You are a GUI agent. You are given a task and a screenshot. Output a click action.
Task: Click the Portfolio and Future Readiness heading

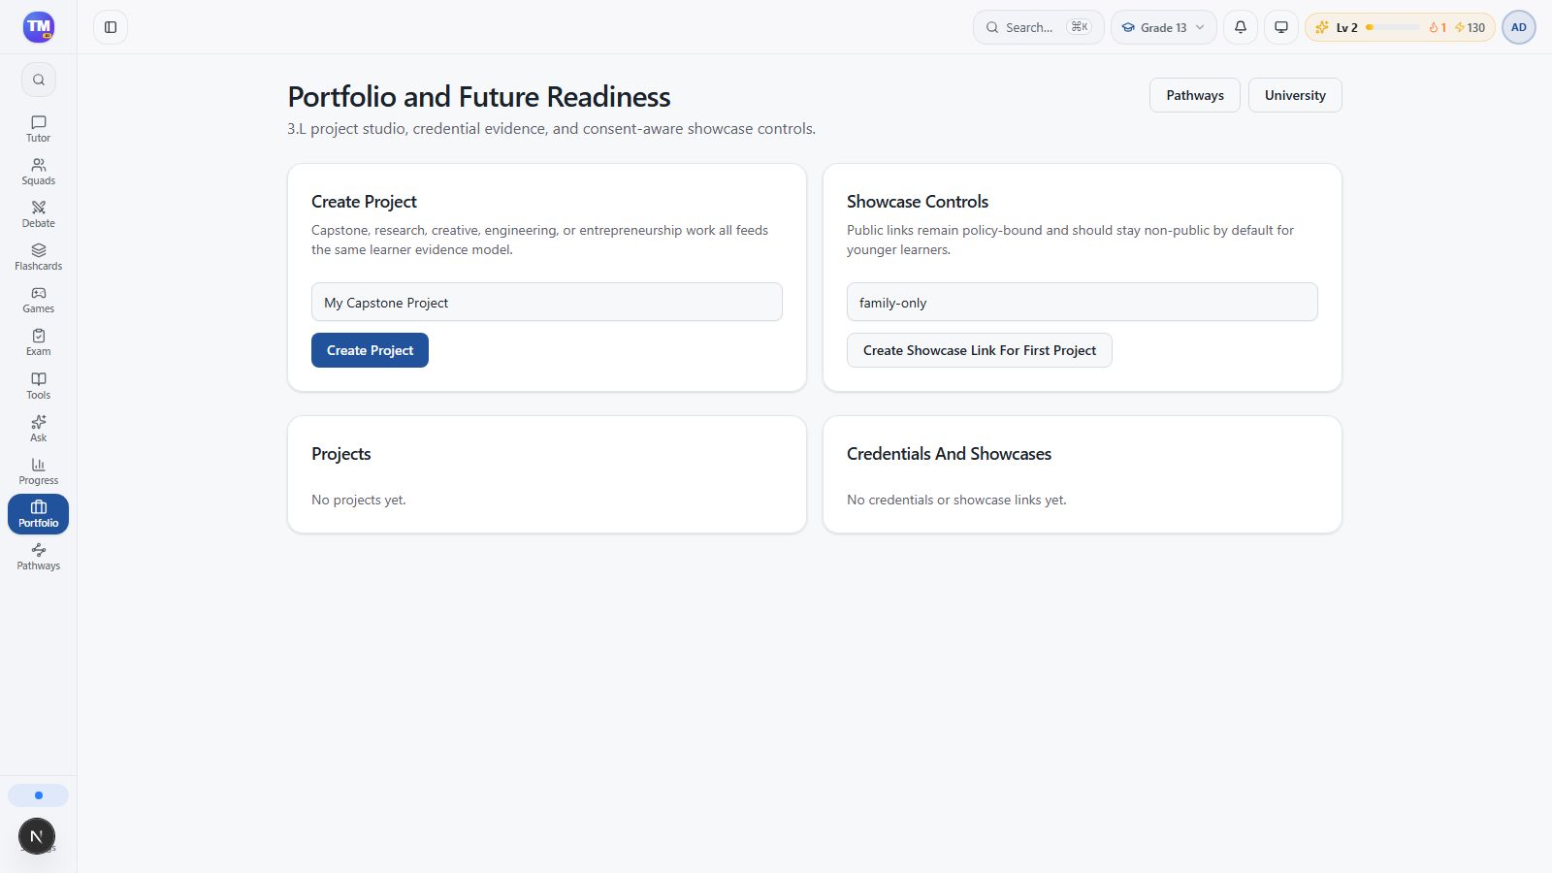tap(479, 97)
